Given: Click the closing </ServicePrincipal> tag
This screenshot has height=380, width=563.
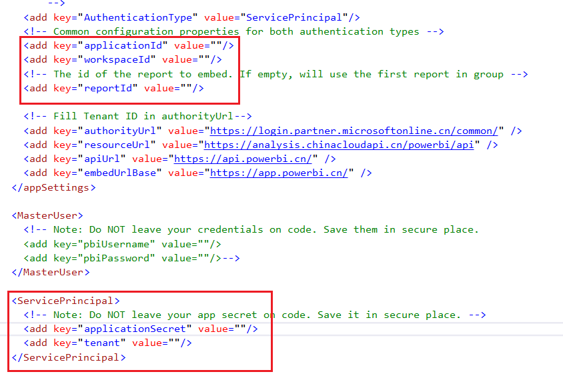Looking at the screenshot, I should pyautogui.click(x=68, y=357).
